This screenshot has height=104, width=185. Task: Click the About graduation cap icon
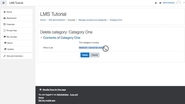(5, 43)
